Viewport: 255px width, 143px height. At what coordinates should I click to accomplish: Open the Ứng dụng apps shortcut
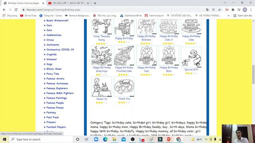pos(10,15)
